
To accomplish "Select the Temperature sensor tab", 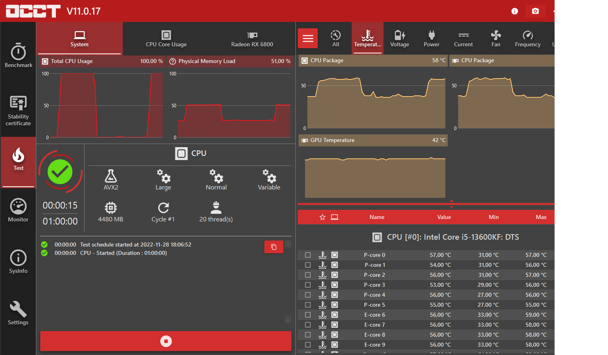I will [x=368, y=39].
